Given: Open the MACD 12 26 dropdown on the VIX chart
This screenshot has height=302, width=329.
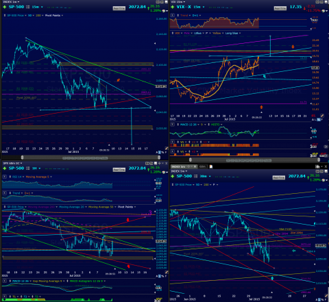Looking at the screenshot, I should tap(190, 125).
